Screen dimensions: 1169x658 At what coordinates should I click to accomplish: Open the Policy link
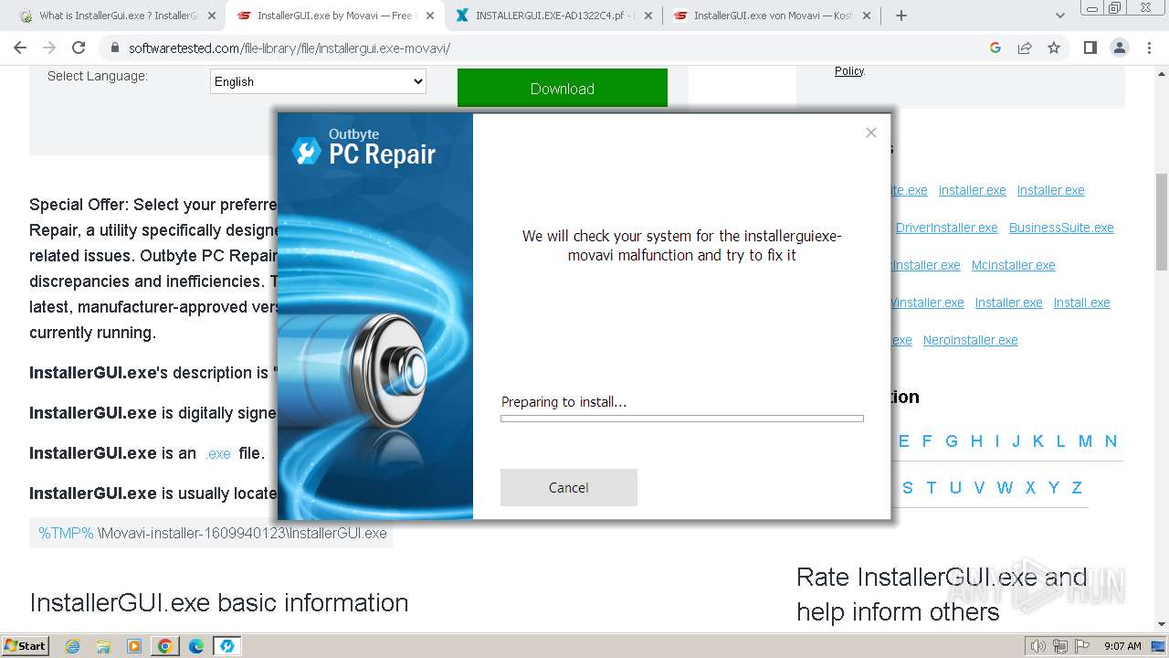(x=849, y=70)
